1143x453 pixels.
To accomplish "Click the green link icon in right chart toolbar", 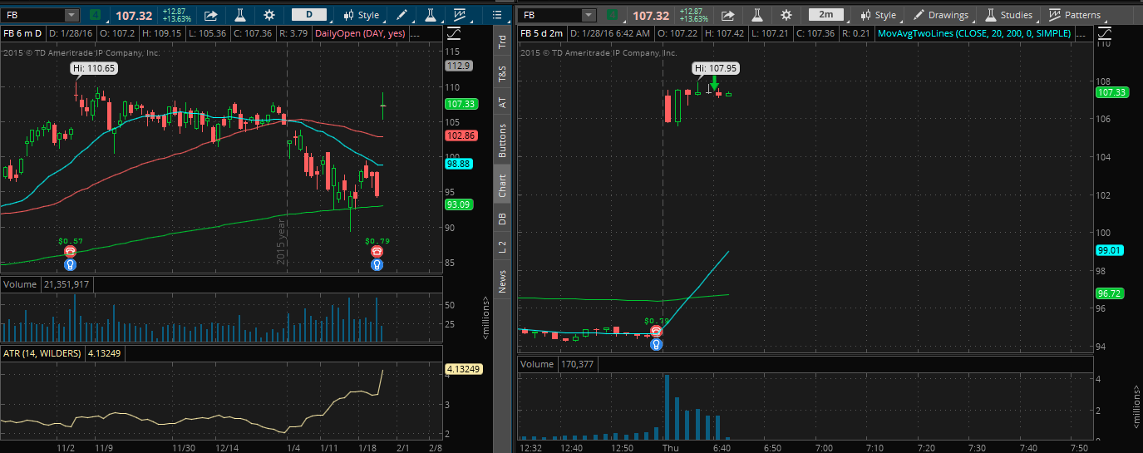I will [613, 15].
